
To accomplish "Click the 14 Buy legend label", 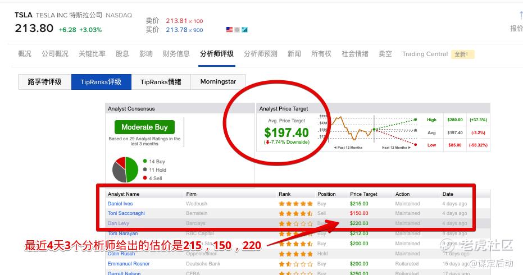I will click(x=157, y=161).
